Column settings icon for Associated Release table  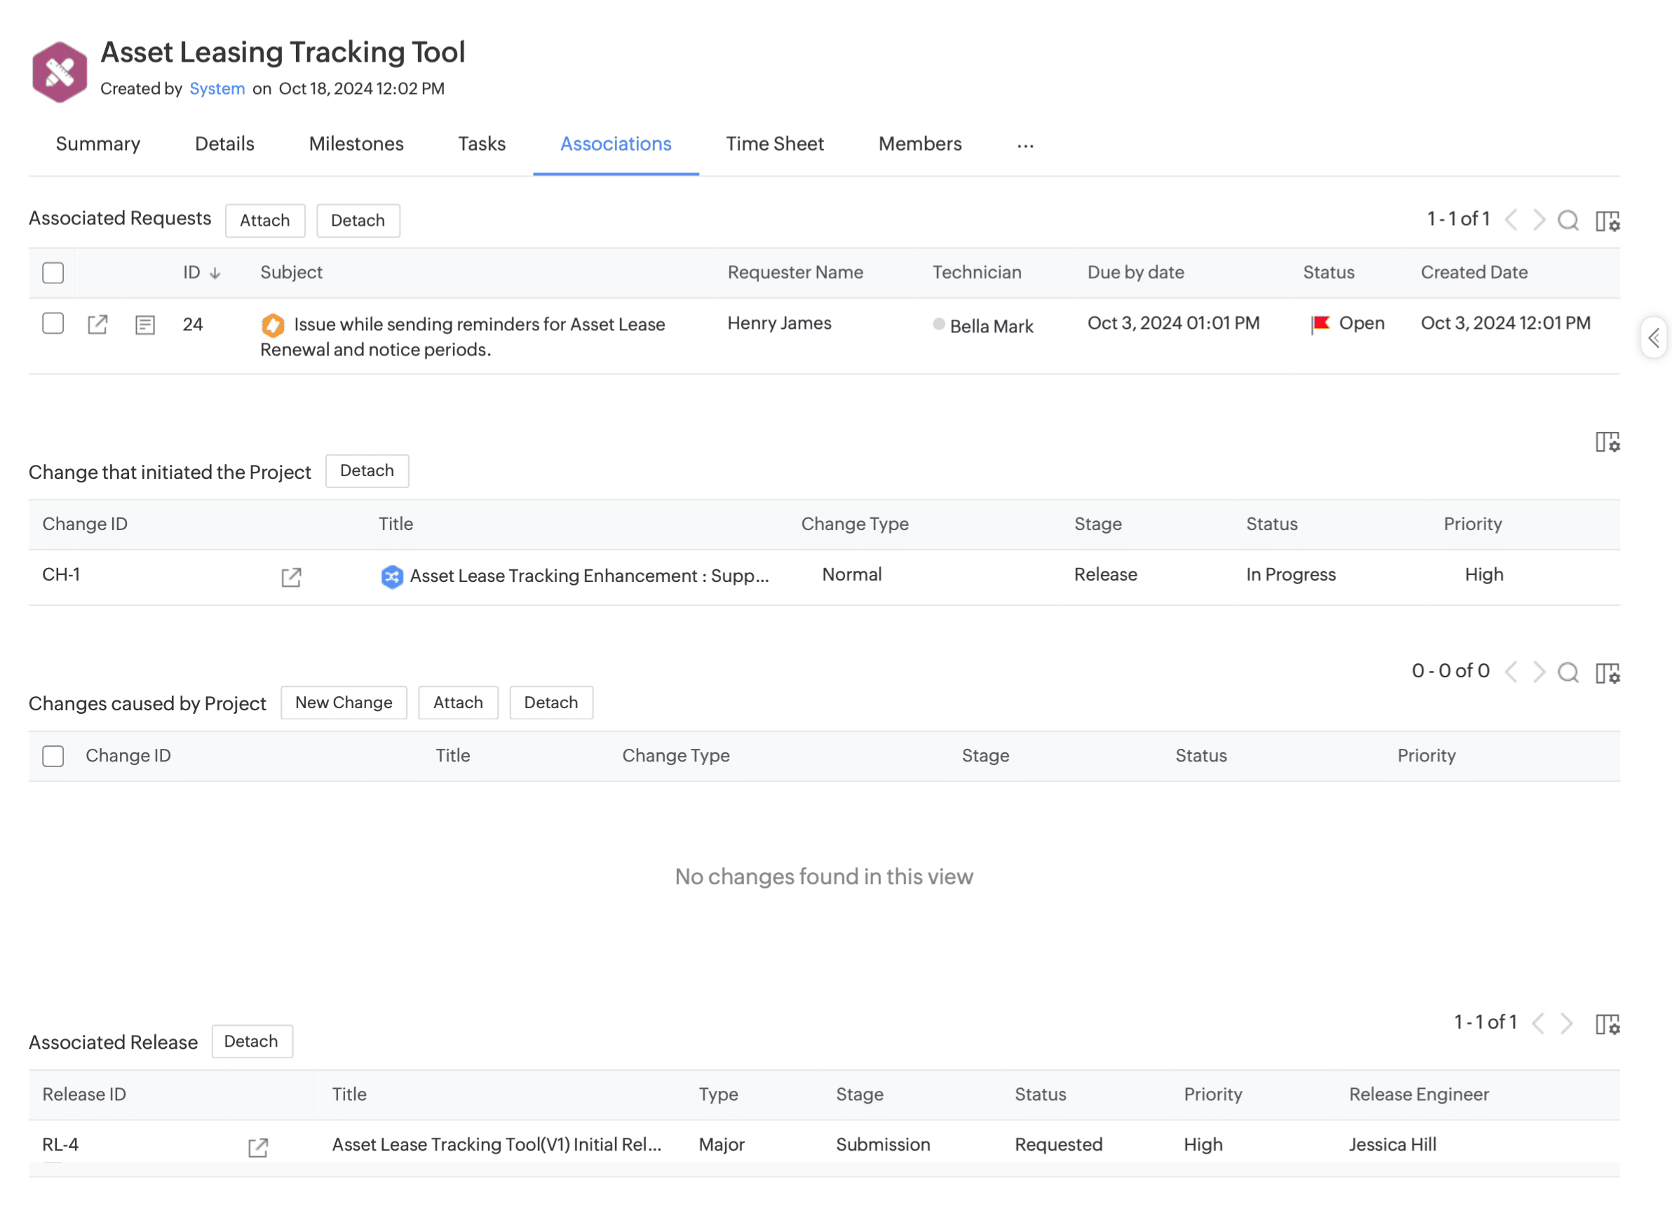click(1607, 1024)
